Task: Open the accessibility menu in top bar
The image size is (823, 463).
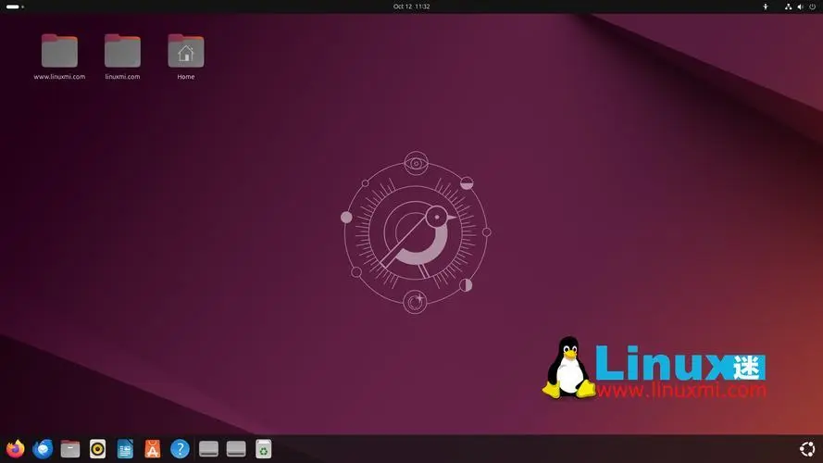Action: (x=766, y=6)
